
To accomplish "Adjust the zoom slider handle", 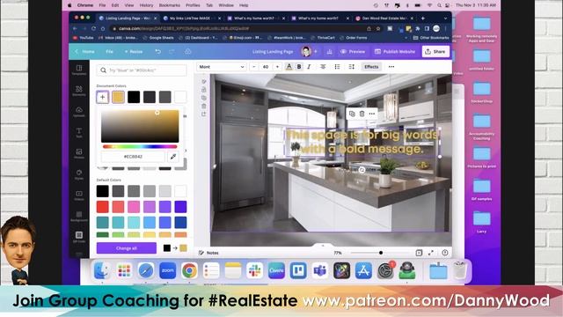I will (x=381, y=253).
